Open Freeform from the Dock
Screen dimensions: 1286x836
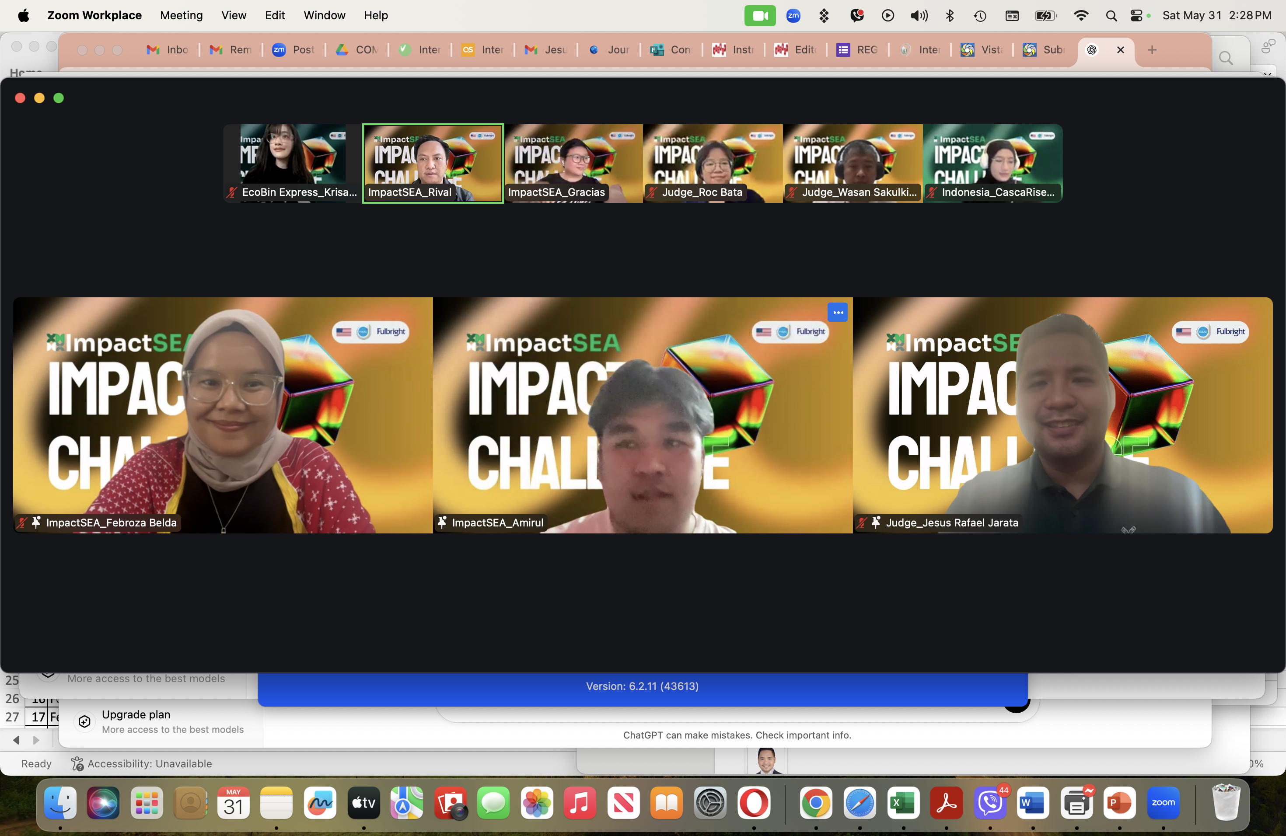pyautogui.click(x=320, y=803)
